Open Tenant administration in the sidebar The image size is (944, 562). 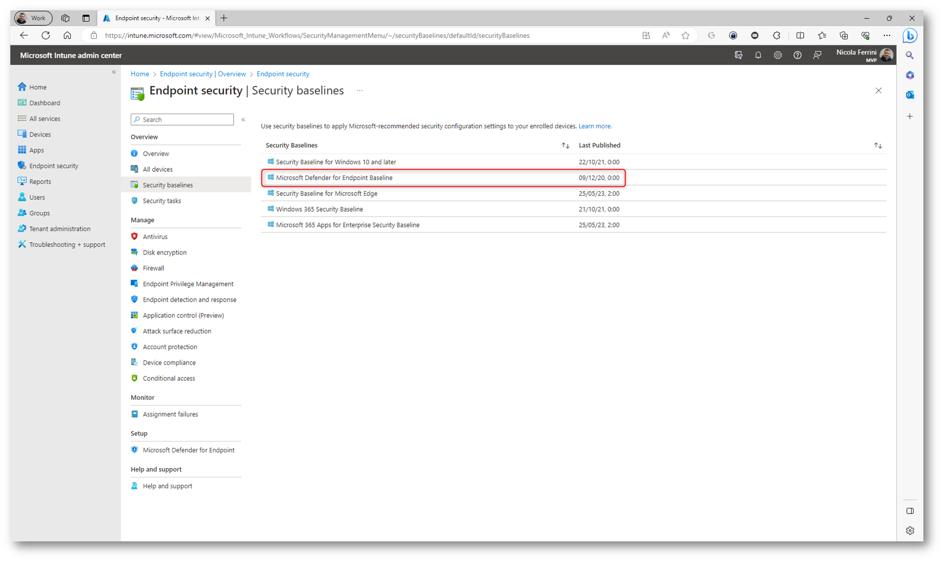(59, 228)
